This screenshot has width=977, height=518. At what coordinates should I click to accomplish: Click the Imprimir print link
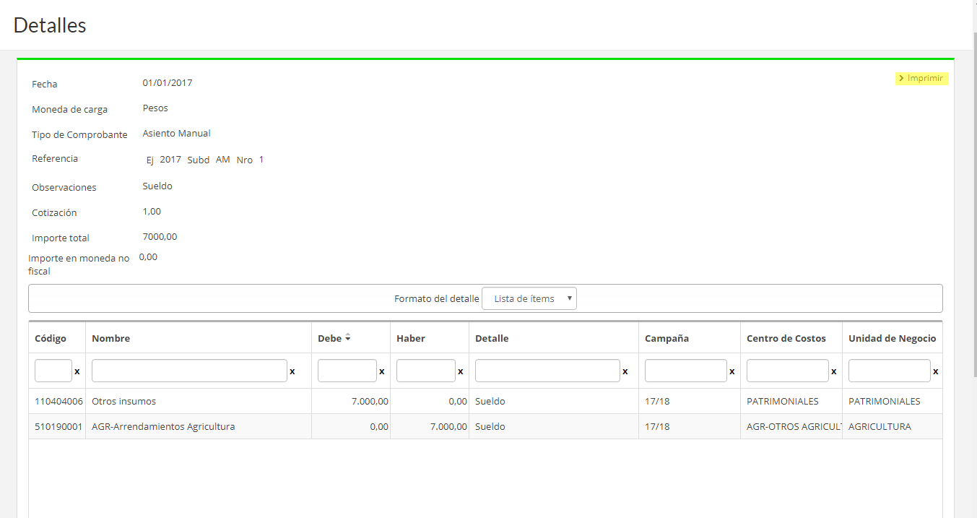(x=921, y=78)
